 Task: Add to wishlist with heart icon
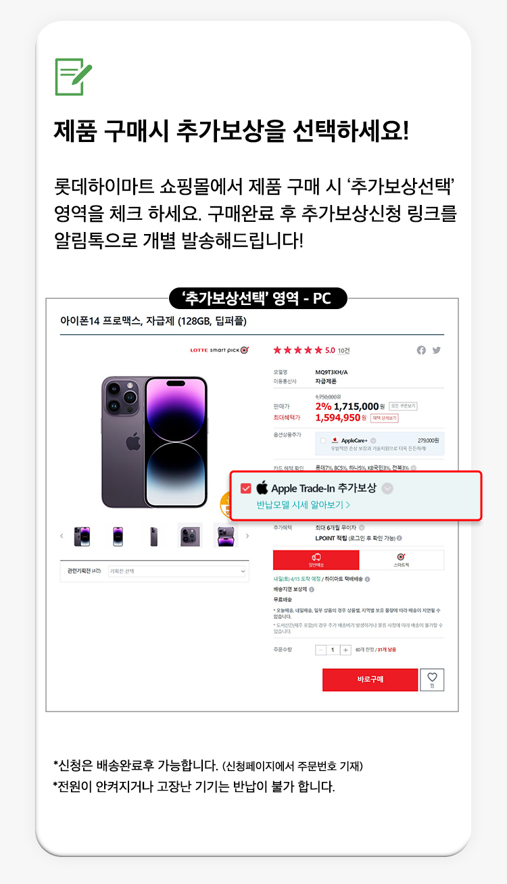(x=432, y=680)
